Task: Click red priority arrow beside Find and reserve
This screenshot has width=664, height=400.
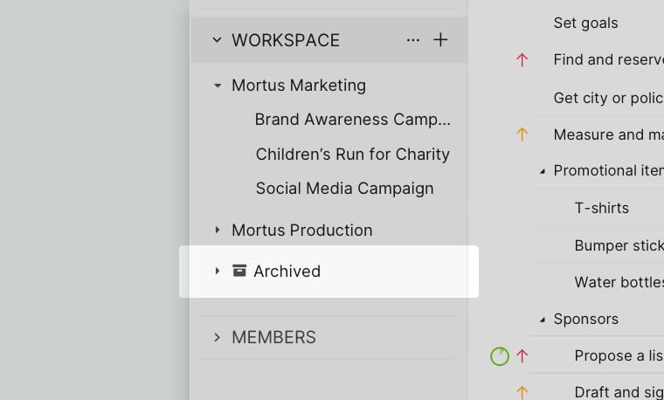Action: tap(522, 59)
